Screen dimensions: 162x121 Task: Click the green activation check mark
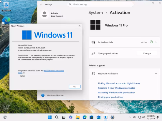point(151,42)
